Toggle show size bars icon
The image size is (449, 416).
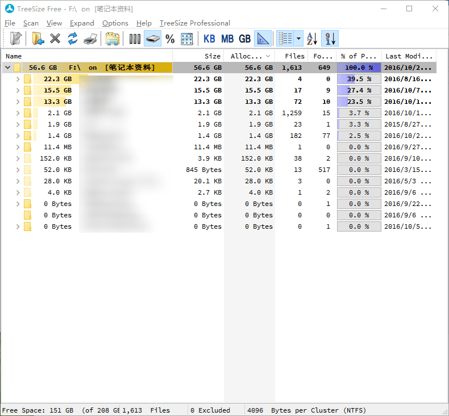pos(135,39)
